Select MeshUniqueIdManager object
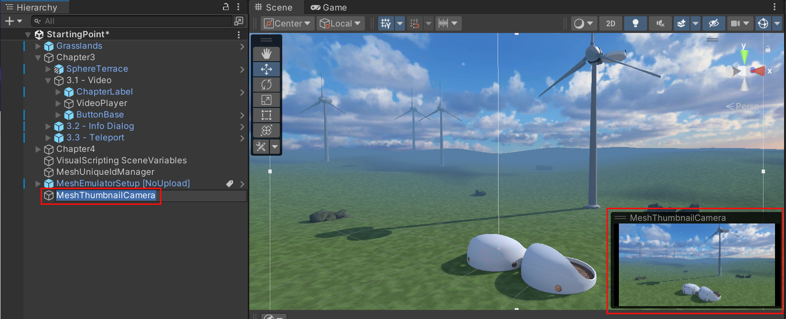The width and height of the screenshot is (786, 319). (x=106, y=172)
